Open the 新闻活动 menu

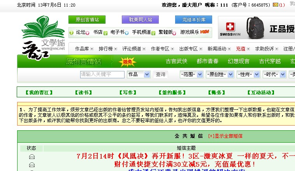click(217, 49)
